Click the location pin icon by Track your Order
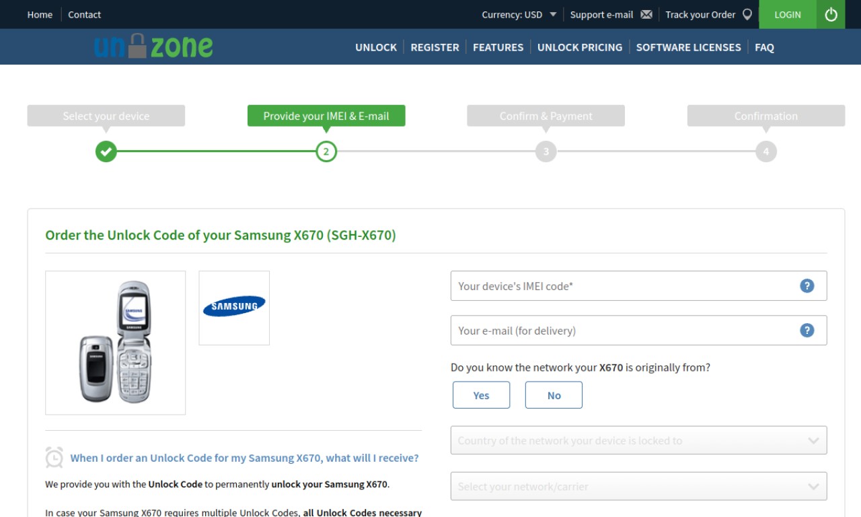This screenshot has width=861, height=517. pyautogui.click(x=747, y=14)
